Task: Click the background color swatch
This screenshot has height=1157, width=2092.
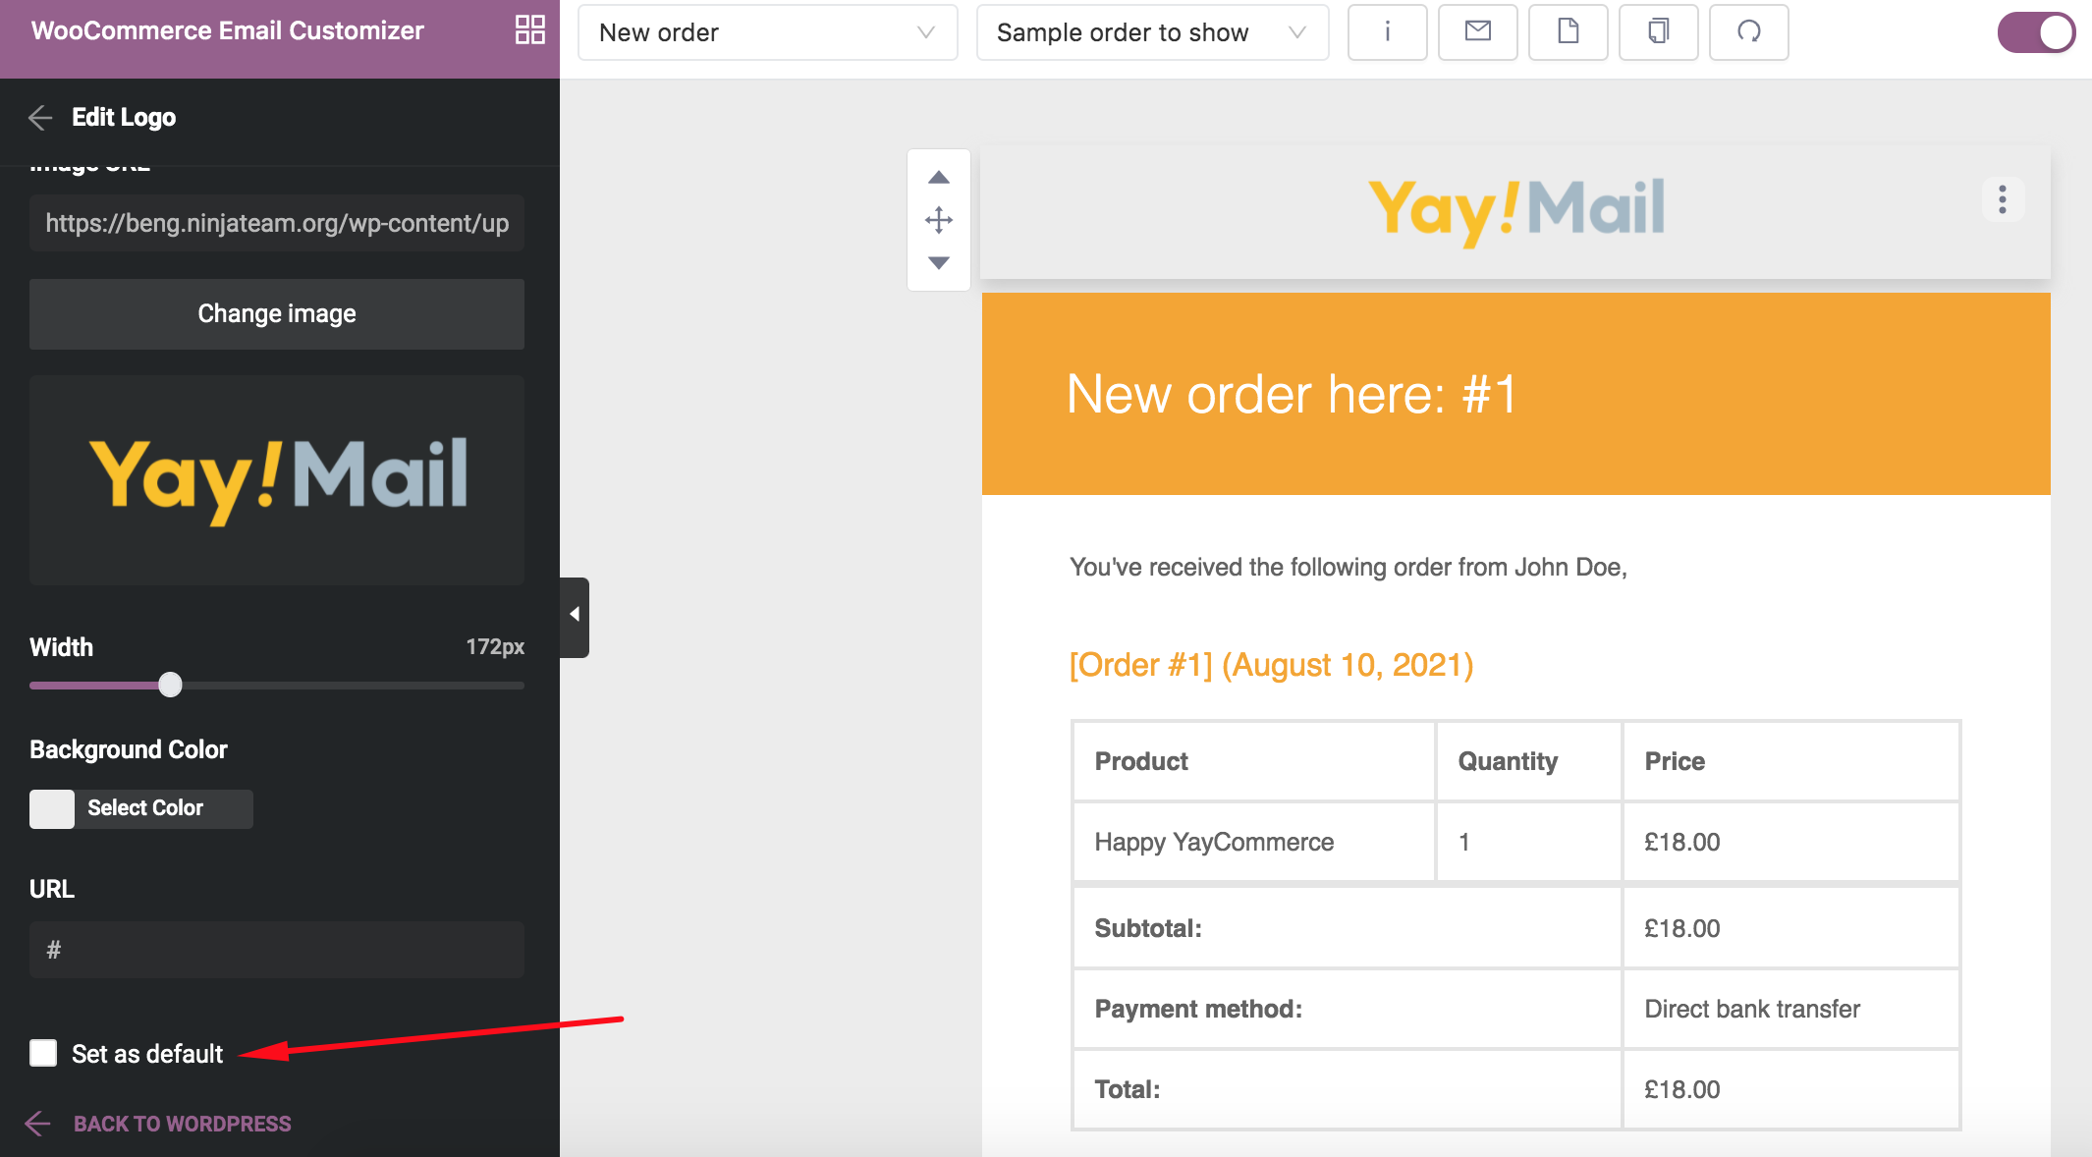Action: coord(52,809)
